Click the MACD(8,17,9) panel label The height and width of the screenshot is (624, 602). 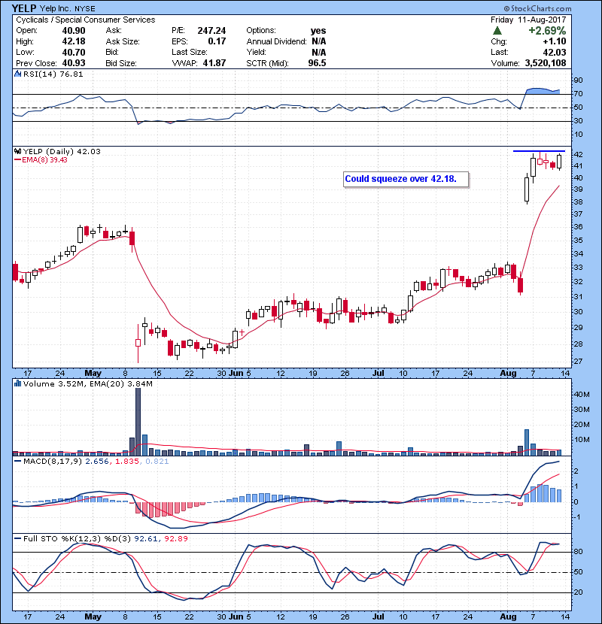(53, 462)
